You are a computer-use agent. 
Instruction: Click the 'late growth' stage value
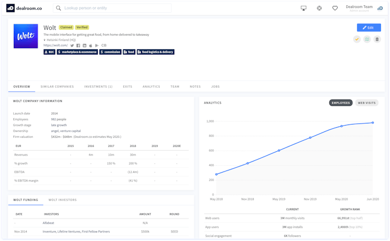(59, 125)
